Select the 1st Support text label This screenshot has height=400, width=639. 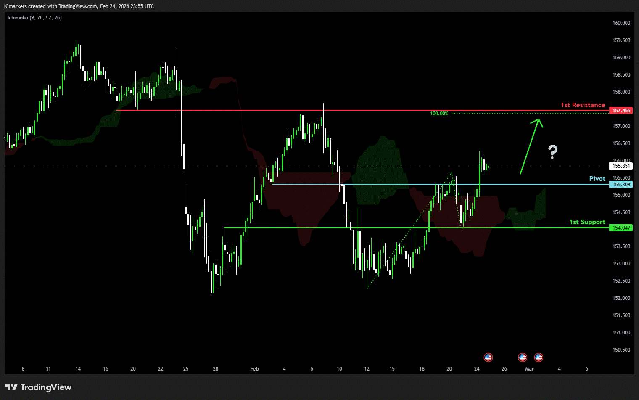click(x=587, y=222)
